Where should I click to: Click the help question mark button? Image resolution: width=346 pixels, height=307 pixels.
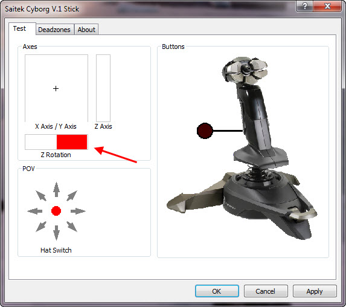click(305, 6)
